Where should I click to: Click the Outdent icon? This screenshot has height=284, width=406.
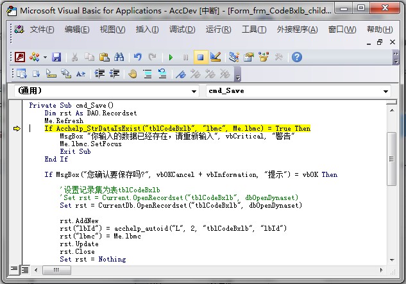tap(114, 74)
